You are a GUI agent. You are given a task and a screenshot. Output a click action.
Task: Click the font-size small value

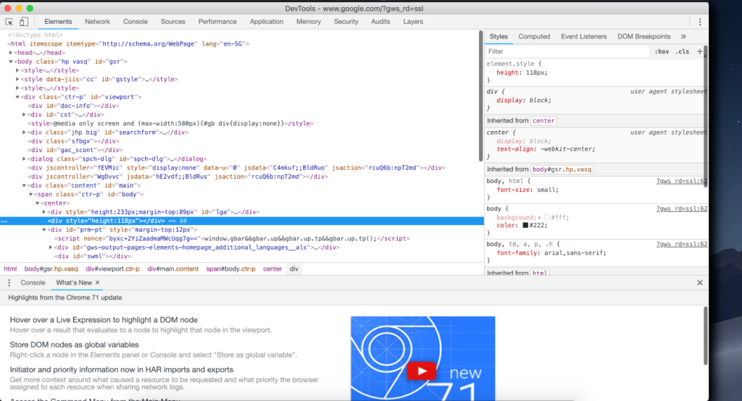548,190
